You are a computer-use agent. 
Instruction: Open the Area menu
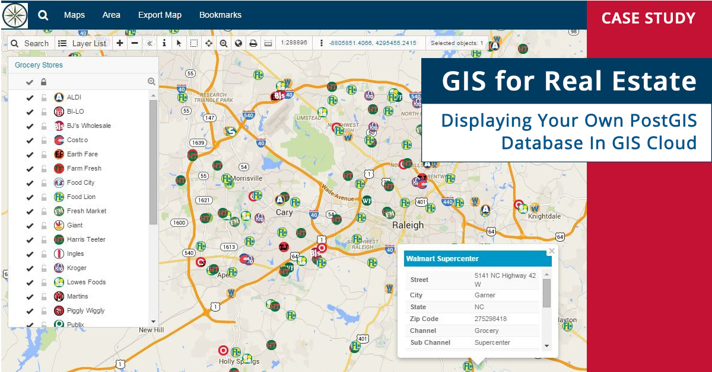point(111,15)
